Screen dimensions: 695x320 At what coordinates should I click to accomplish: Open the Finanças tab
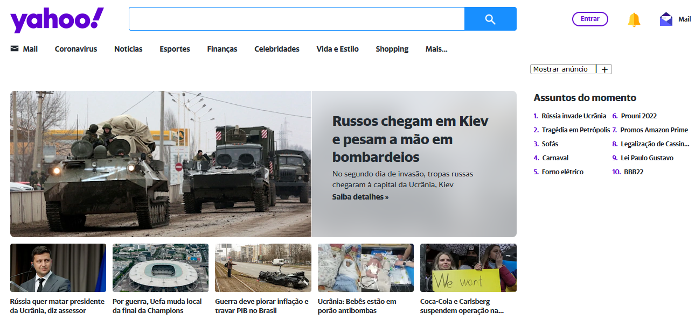(x=222, y=49)
